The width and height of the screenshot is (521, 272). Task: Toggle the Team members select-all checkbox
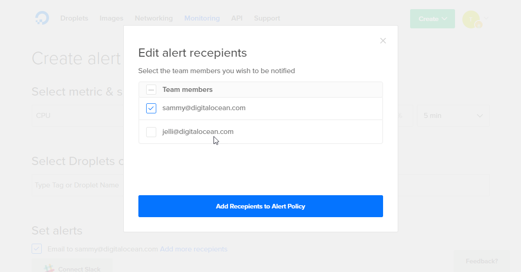(x=151, y=90)
